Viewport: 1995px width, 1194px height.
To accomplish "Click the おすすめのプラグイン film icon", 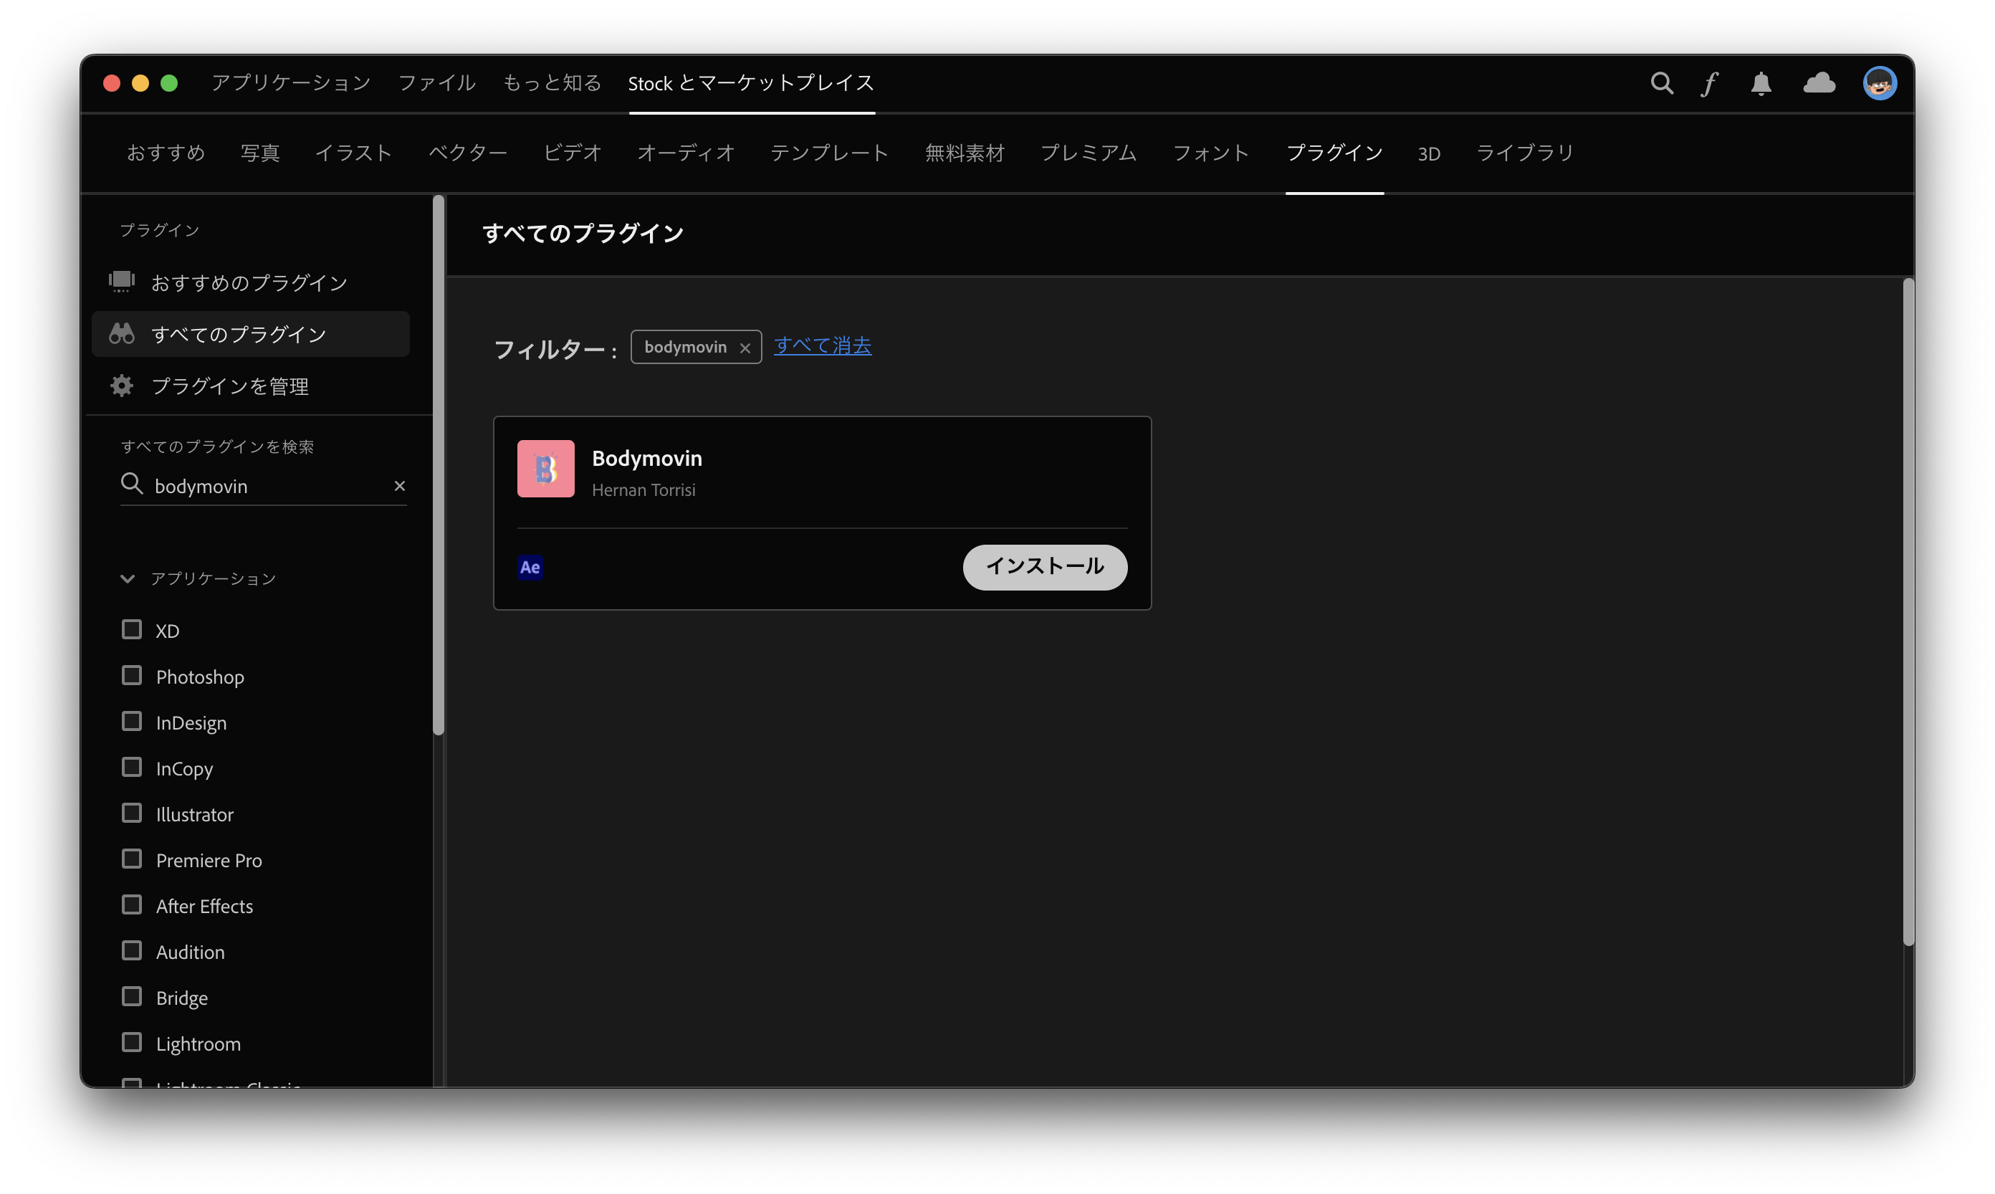I will pos(122,281).
